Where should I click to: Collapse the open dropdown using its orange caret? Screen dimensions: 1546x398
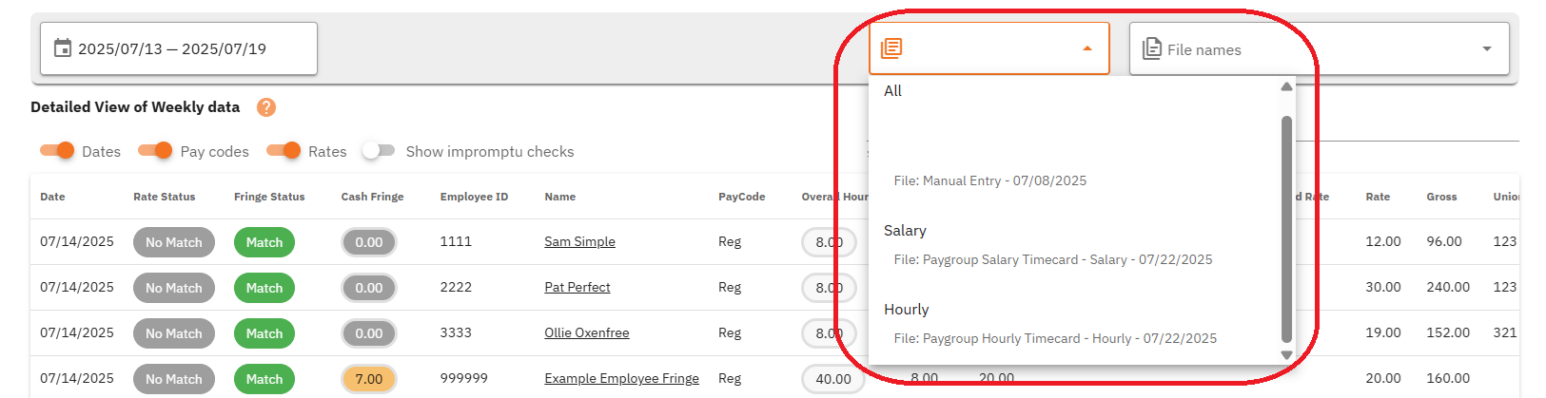coord(1087,48)
